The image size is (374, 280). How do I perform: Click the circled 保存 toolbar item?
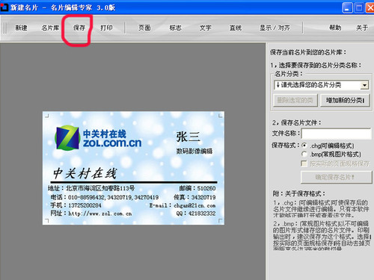coord(79,28)
